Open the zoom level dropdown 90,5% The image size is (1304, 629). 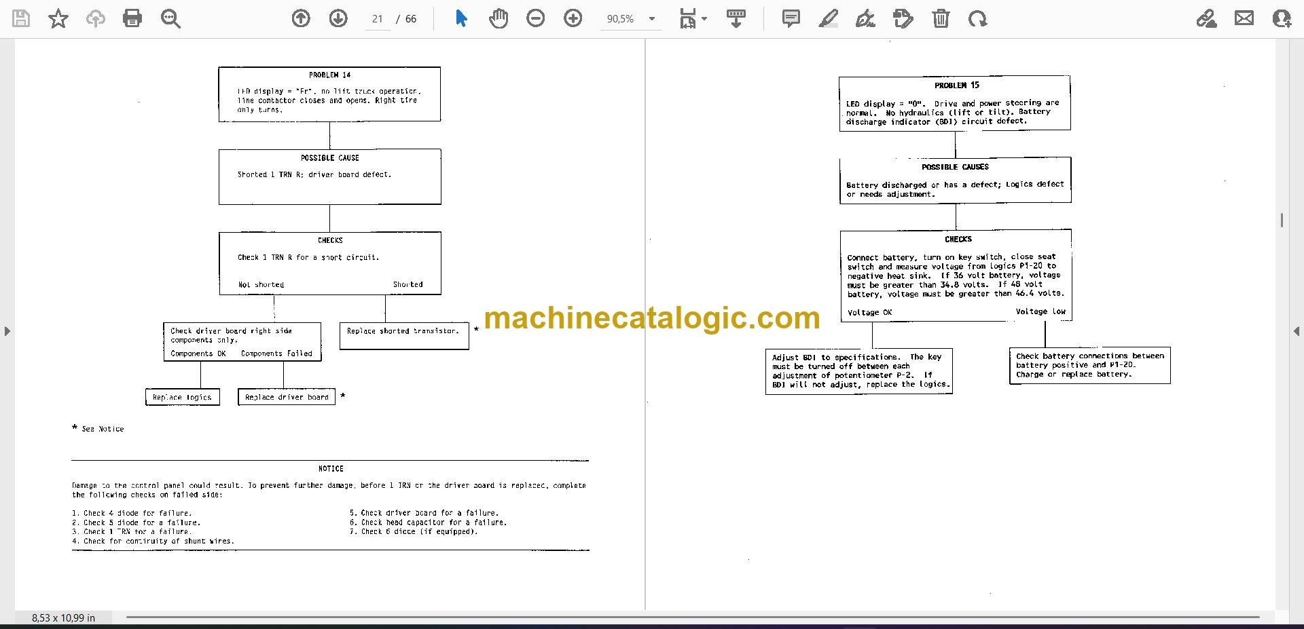tap(631, 19)
